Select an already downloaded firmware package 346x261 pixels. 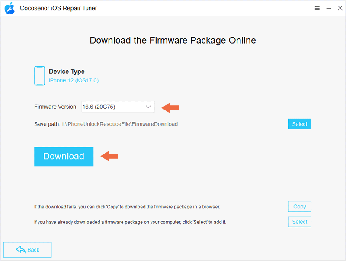(x=300, y=222)
